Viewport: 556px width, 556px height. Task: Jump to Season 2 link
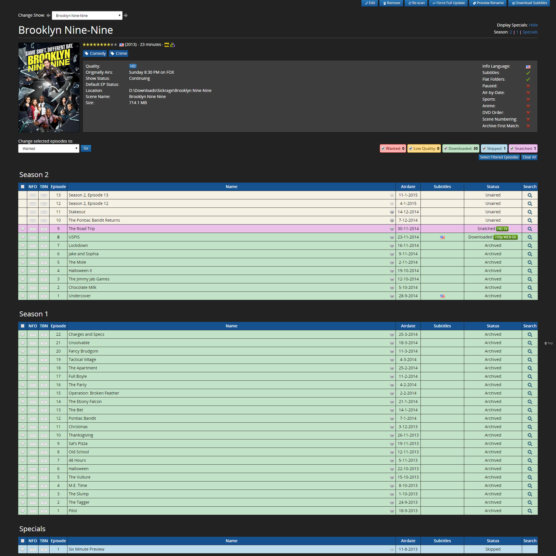511,32
